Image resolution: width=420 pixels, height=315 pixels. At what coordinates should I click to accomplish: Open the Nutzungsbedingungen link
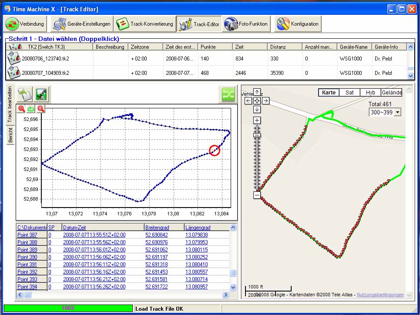380,295
